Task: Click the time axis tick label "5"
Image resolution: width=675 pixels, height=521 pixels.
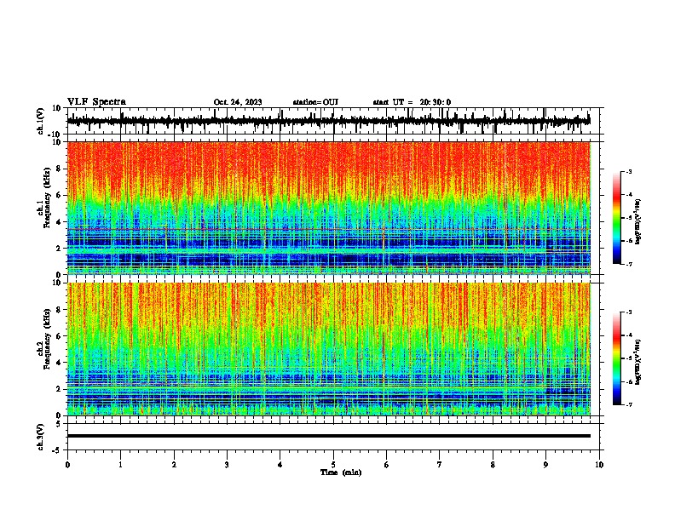Action: pos(333,465)
